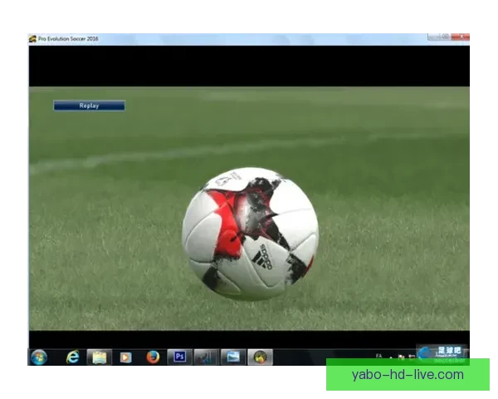Click the soccer ball in the replay
Viewport: 498px width, 399px height.
(249, 233)
